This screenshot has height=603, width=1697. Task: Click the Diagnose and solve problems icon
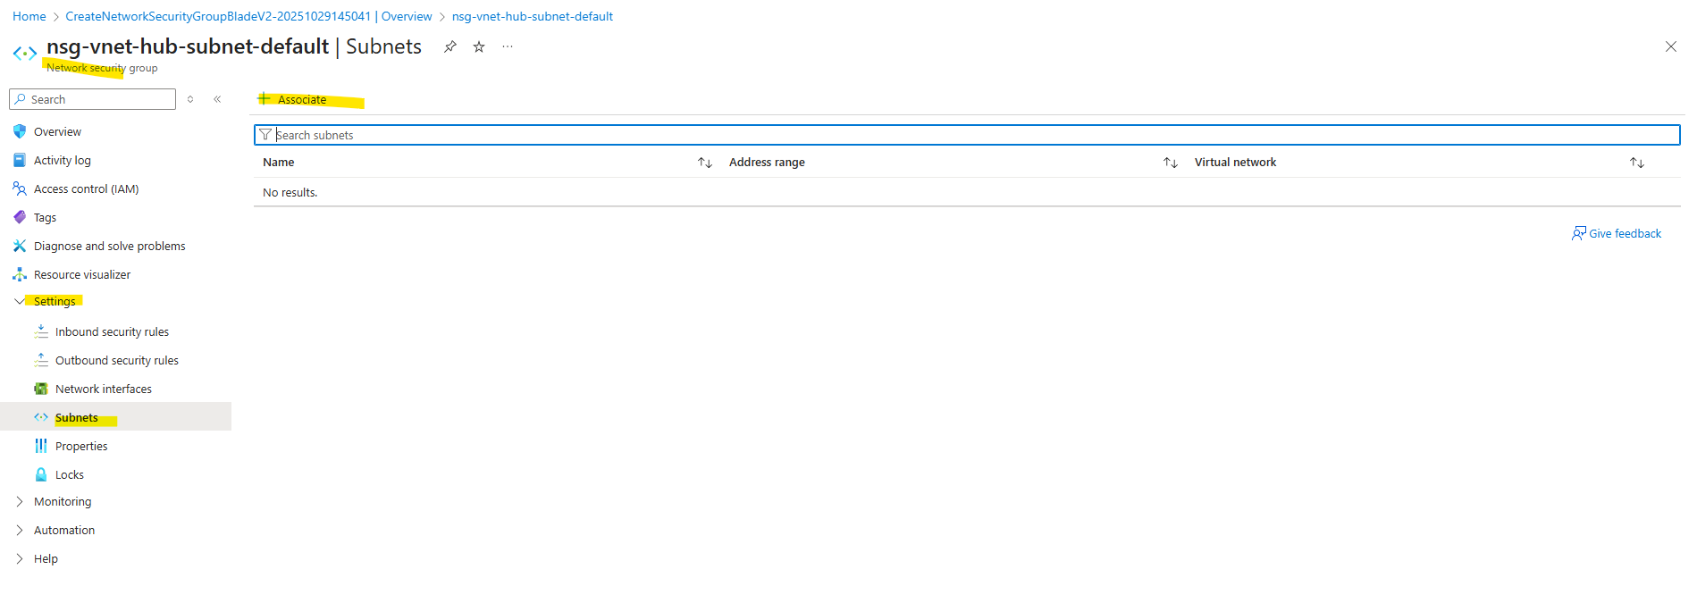pyautogui.click(x=20, y=246)
